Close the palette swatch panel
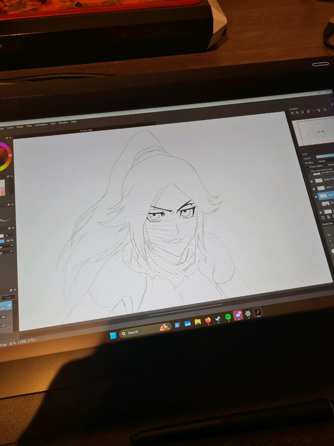This screenshot has height=446, width=334. tap(12, 176)
